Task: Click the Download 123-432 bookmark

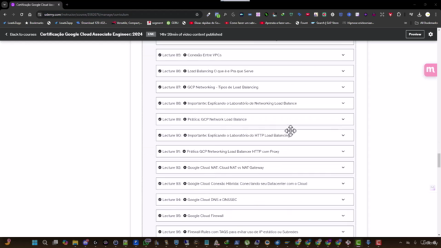Action: 92,23
